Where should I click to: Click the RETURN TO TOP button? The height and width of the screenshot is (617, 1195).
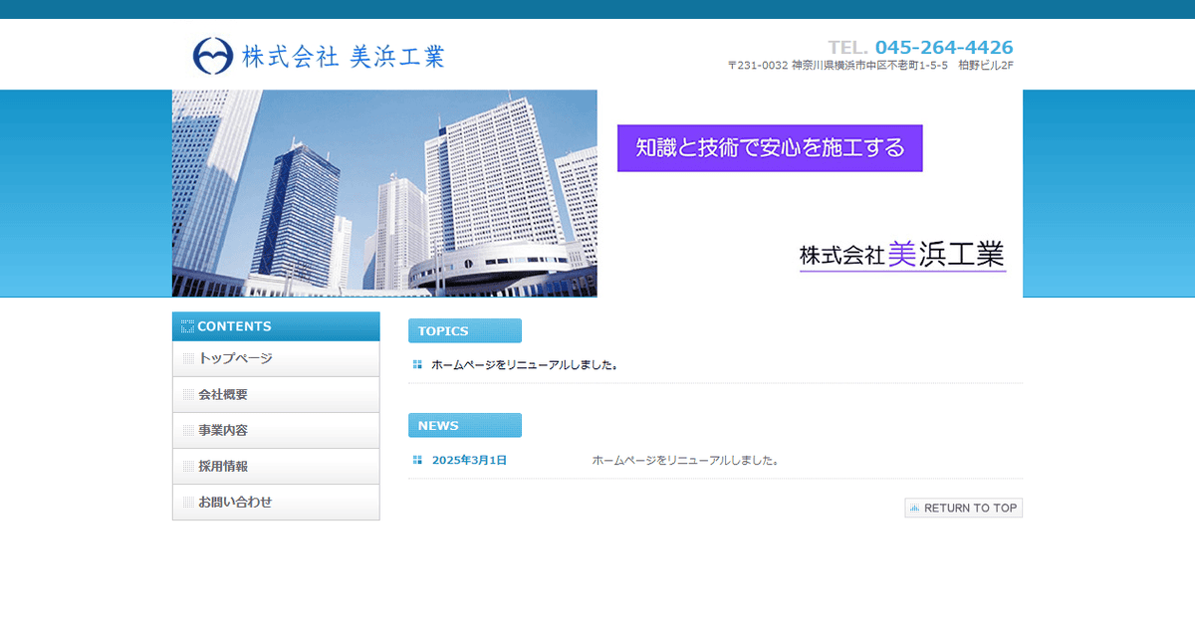[x=963, y=508]
